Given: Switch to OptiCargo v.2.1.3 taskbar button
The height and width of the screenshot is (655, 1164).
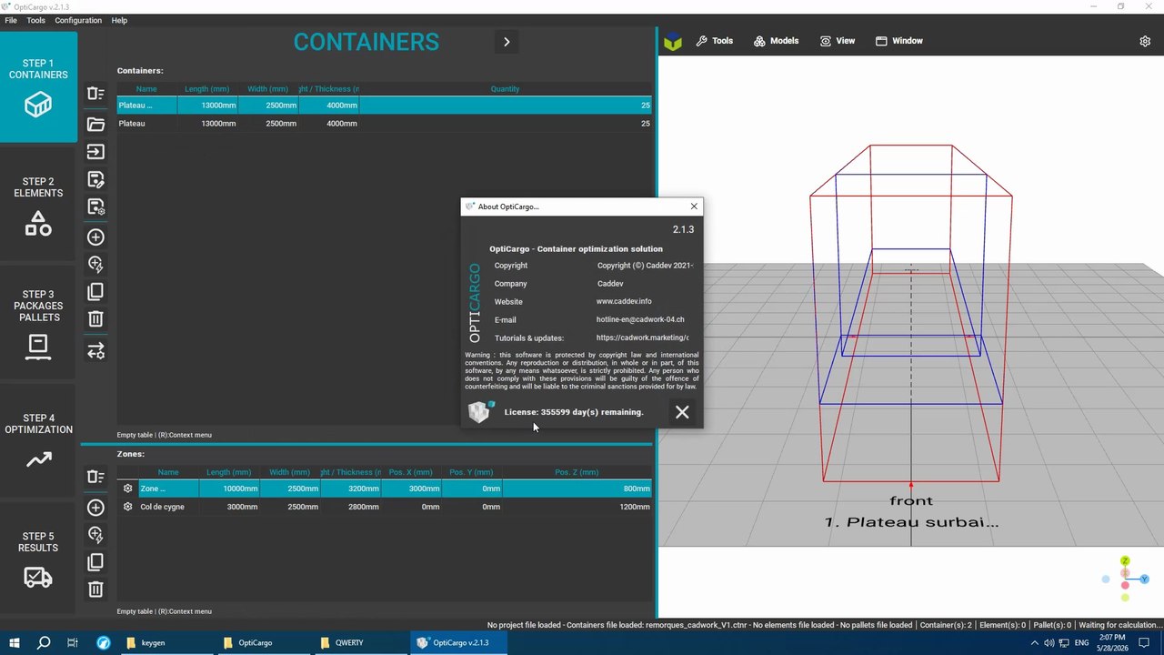Looking at the screenshot, I should click(457, 642).
